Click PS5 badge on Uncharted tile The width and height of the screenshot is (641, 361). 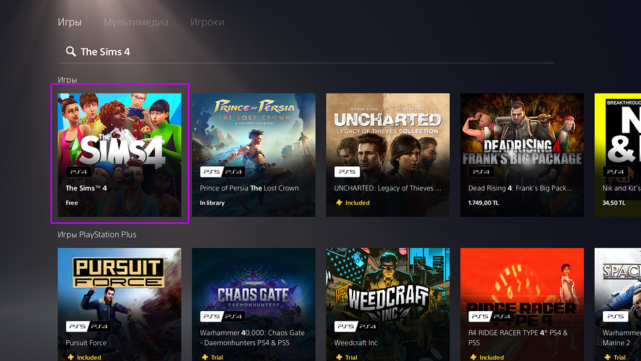[x=346, y=172]
